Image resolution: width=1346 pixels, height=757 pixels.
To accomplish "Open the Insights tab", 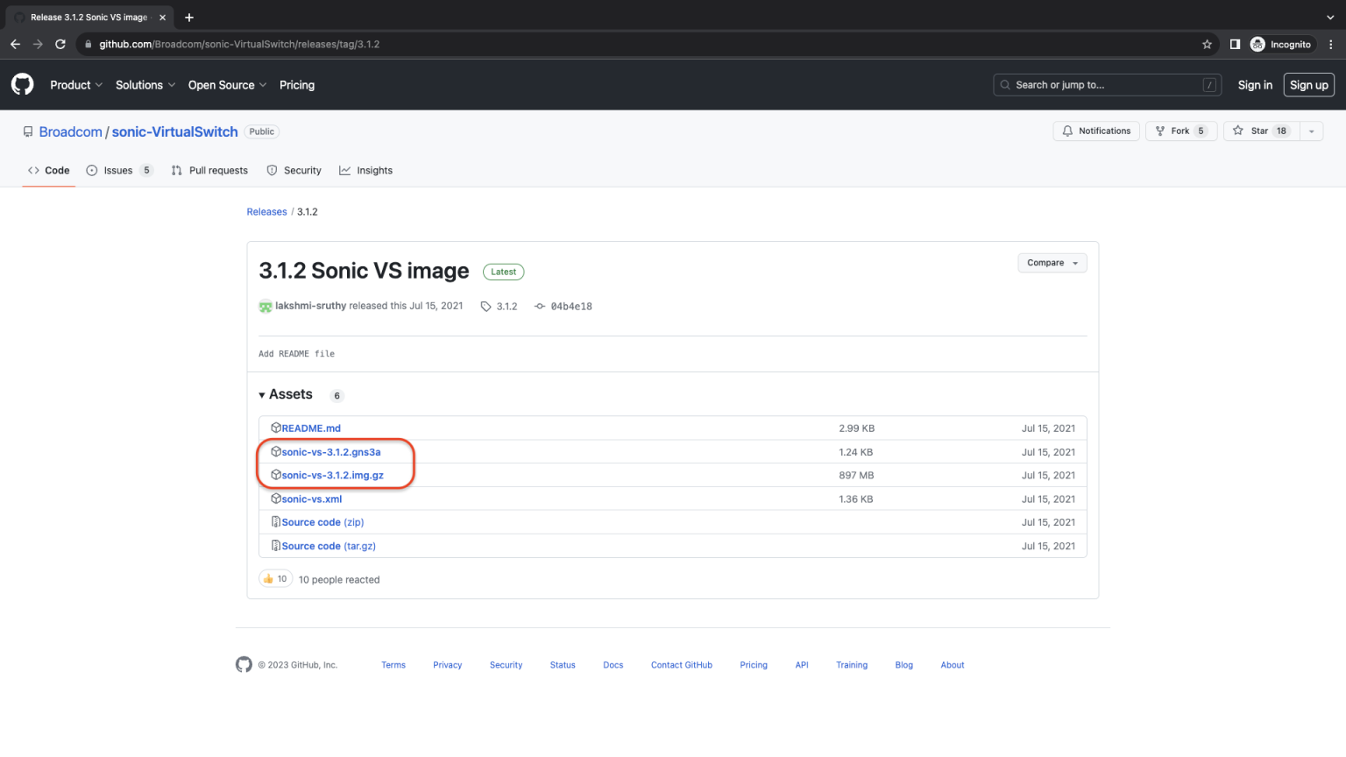I will click(366, 171).
